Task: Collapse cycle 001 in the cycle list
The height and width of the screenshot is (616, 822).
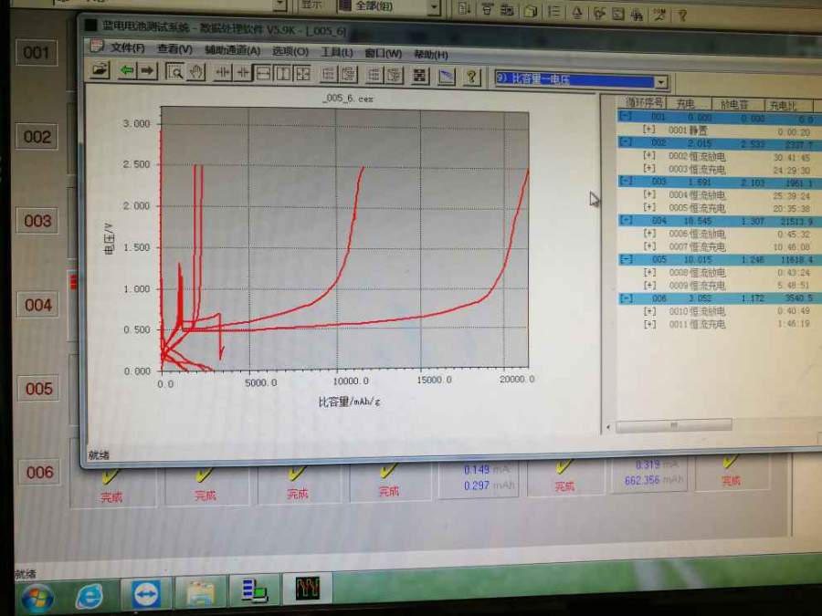Action: [626, 116]
